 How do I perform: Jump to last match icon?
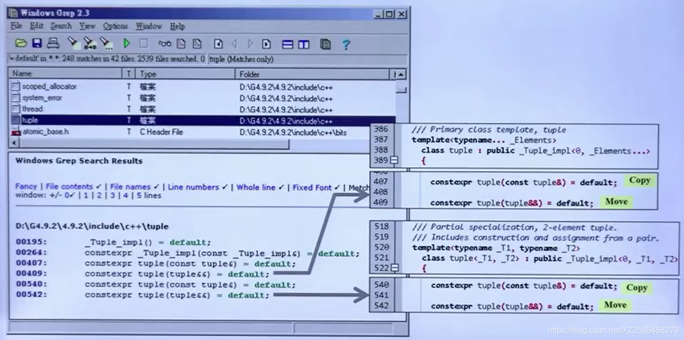click(266, 44)
